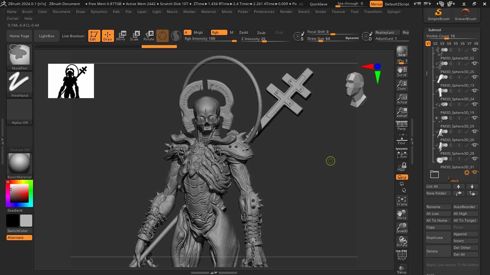This screenshot has height=275, width=490.
Task: Select the SimpleBrush tool
Action: pyautogui.click(x=438, y=14)
